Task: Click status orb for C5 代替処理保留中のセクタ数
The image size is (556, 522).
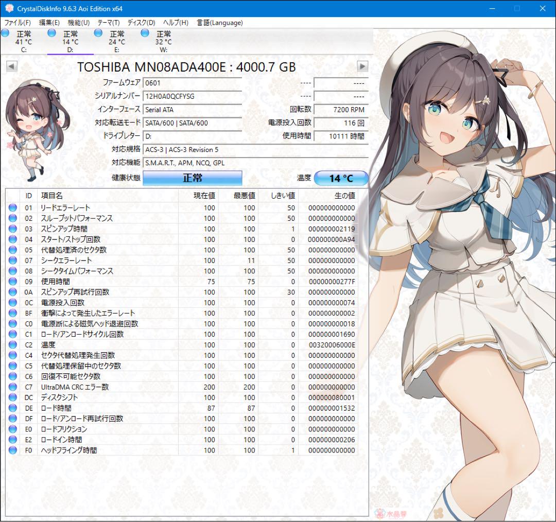Action: point(13,366)
